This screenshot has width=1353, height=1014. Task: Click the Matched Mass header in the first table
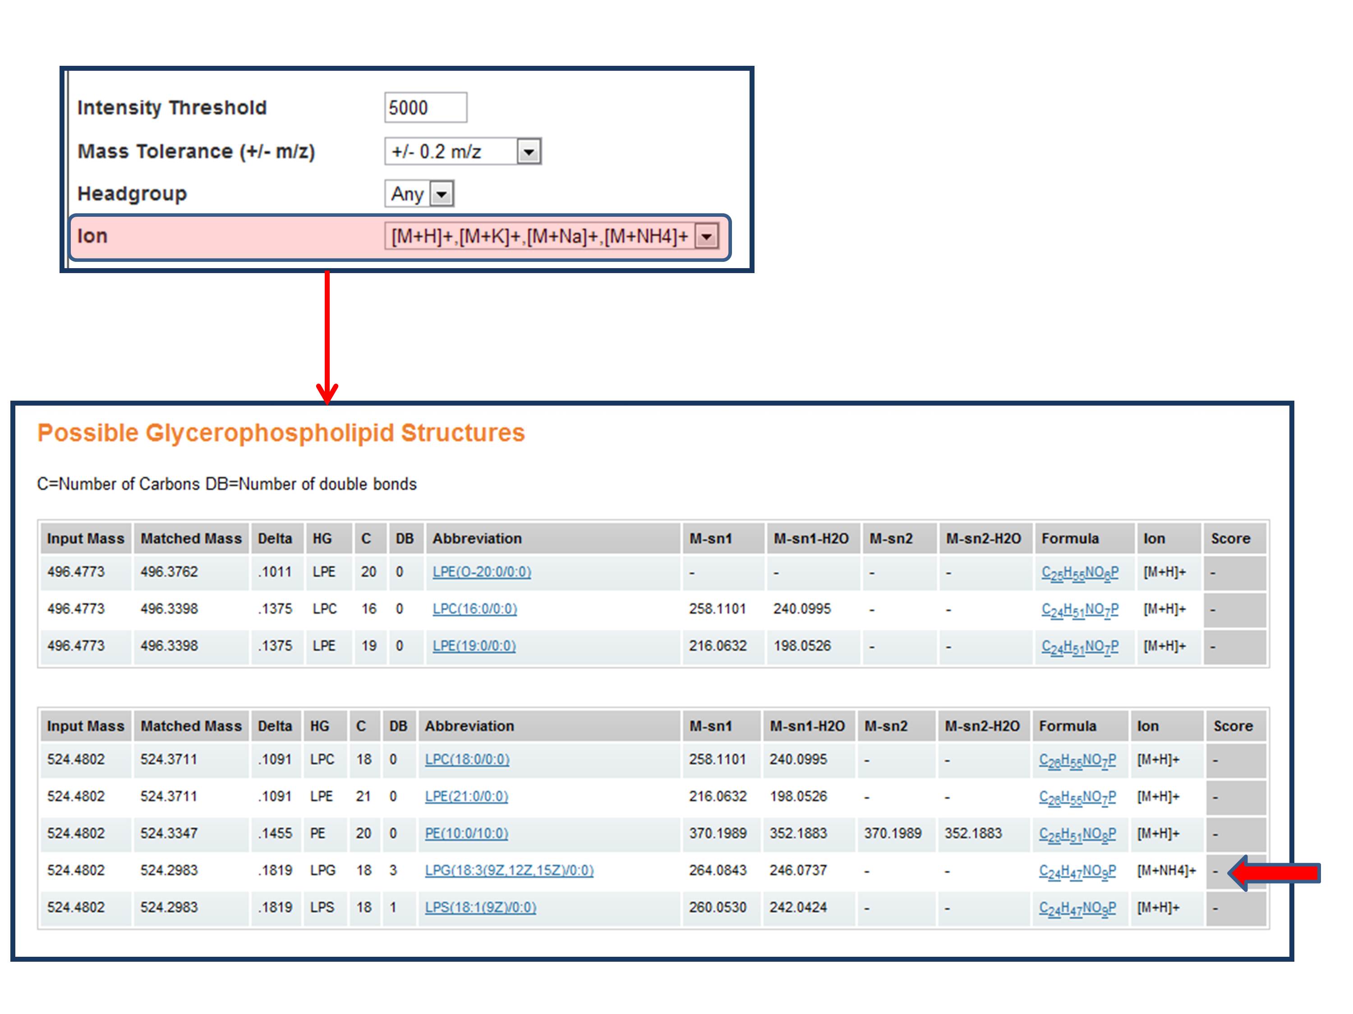191,539
